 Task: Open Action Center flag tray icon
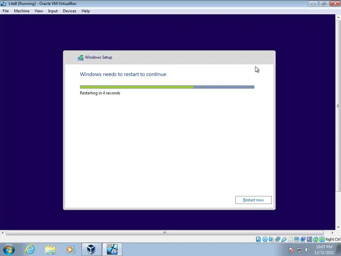coord(291,250)
